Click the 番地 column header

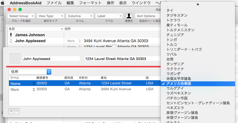pos(122,78)
